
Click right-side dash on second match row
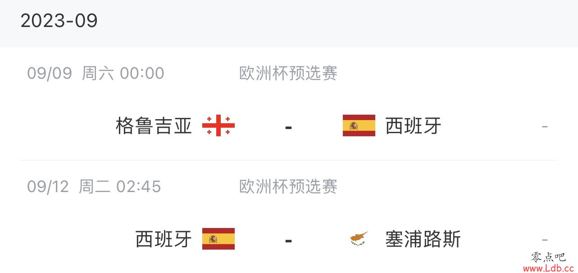[545, 240]
